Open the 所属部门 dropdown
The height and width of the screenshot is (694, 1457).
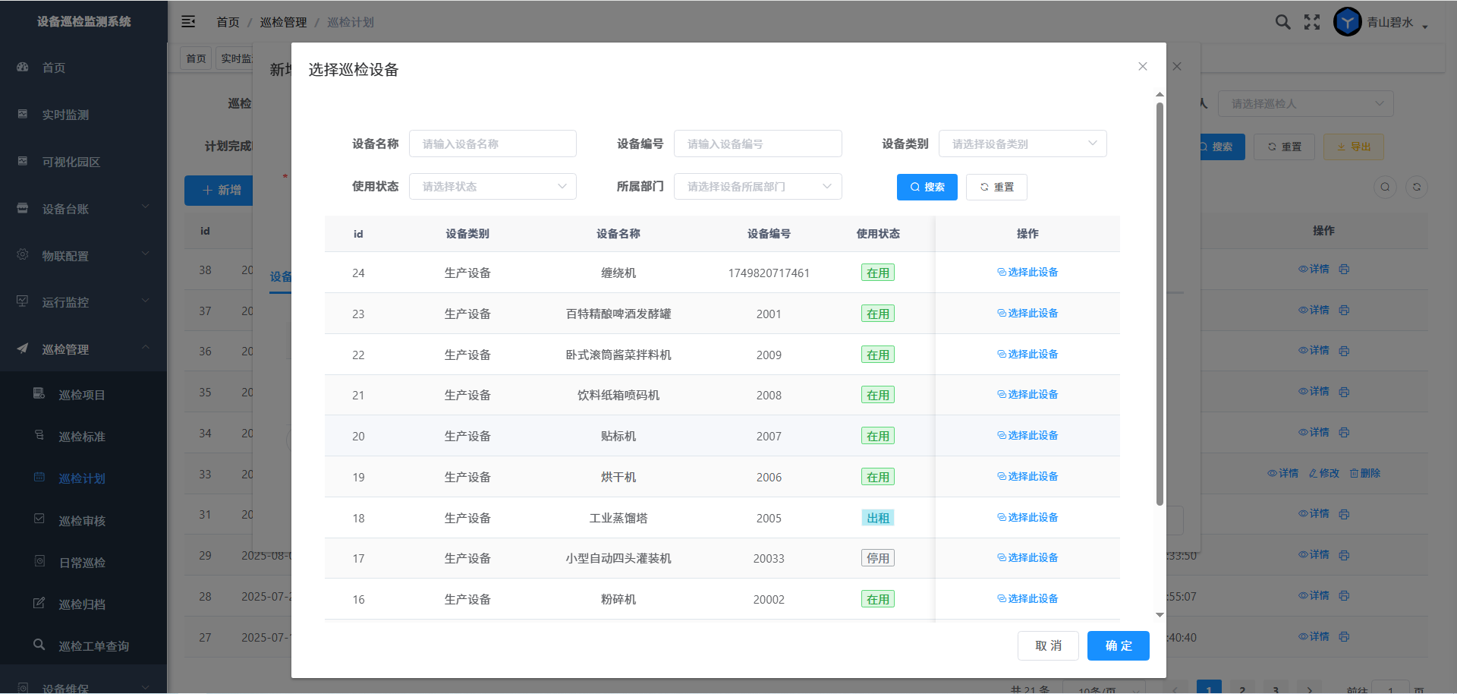pyautogui.click(x=757, y=187)
